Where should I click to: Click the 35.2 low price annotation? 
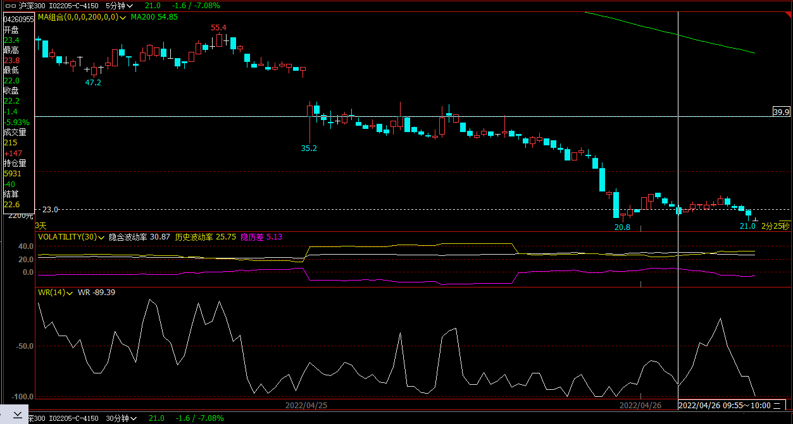[309, 148]
